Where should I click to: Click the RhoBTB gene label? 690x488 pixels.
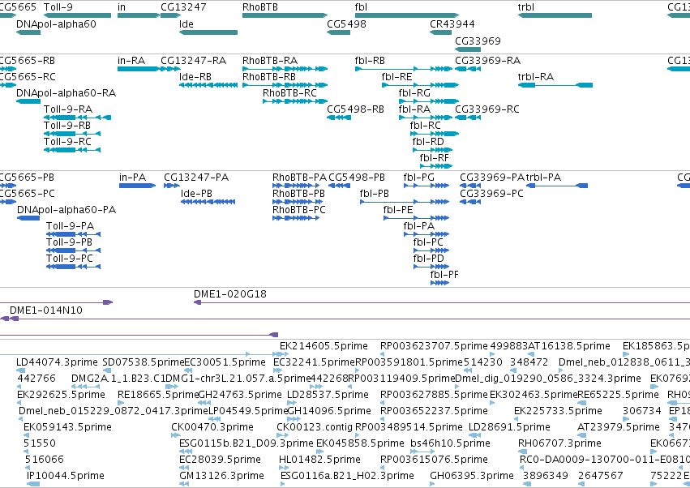260,7
